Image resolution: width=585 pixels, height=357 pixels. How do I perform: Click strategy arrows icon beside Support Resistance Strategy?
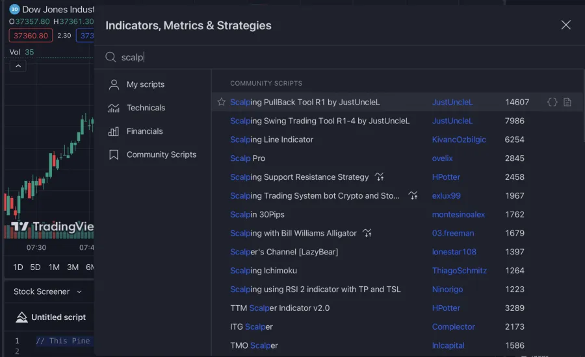tap(380, 177)
